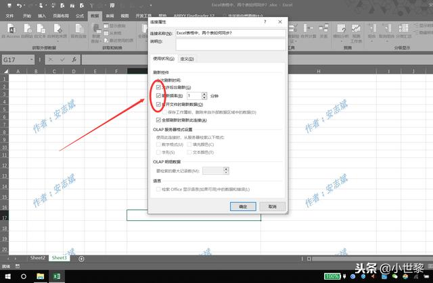Viewport: 433px width, 283px height.
Task: Click From Text (自文本) icon
Action: pos(41,31)
